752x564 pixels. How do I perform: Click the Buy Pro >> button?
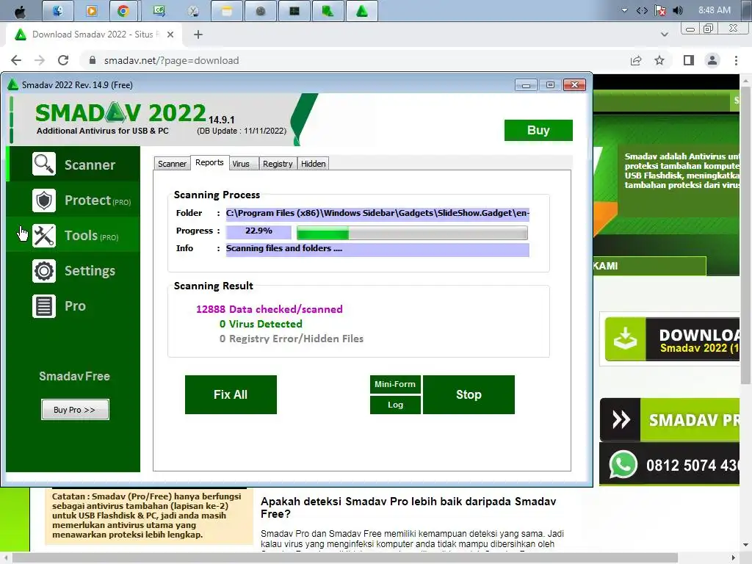point(75,410)
